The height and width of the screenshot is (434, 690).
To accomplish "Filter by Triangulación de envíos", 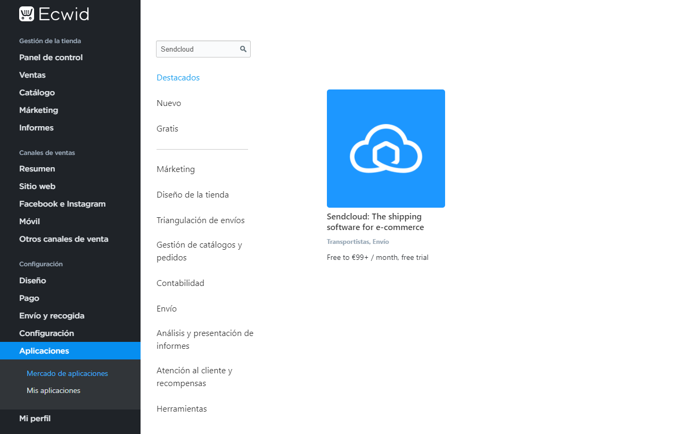I will point(201,220).
